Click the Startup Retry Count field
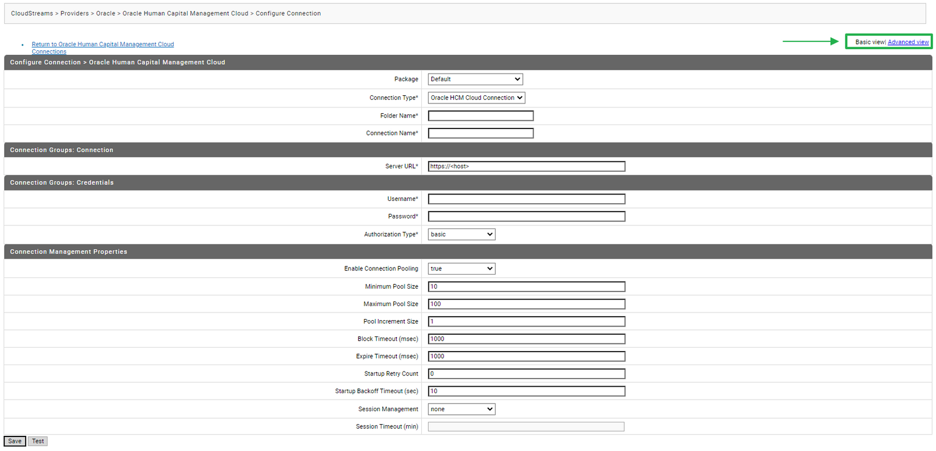The image size is (936, 451). tap(526, 374)
